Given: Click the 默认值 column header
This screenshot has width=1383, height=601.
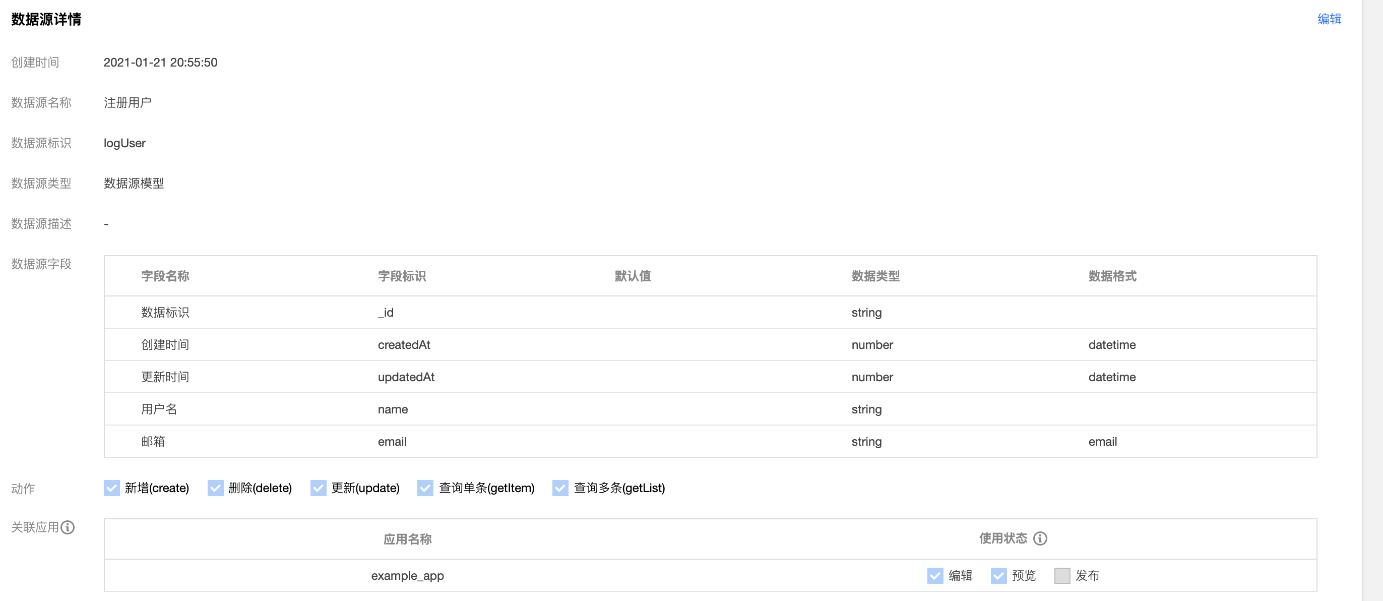Looking at the screenshot, I should click(633, 276).
